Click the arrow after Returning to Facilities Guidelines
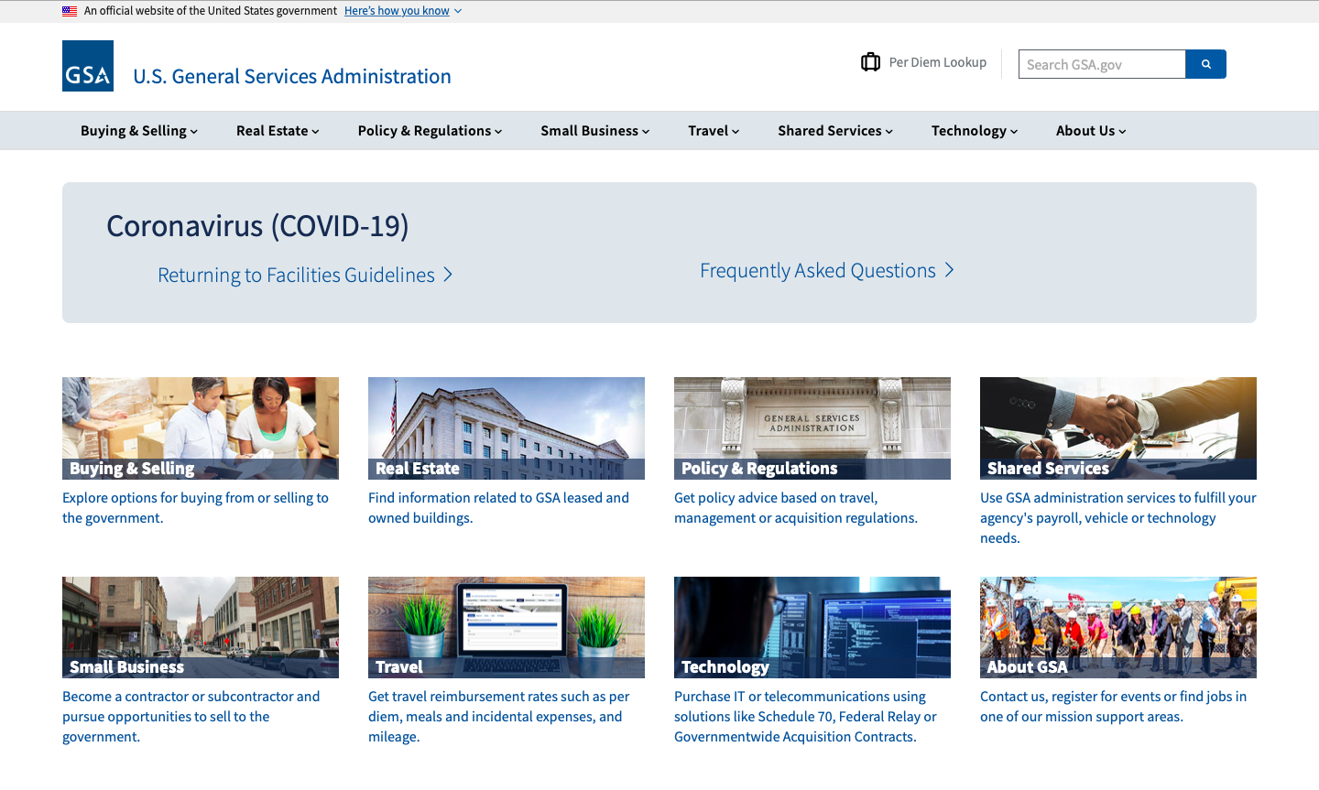 click(x=448, y=275)
